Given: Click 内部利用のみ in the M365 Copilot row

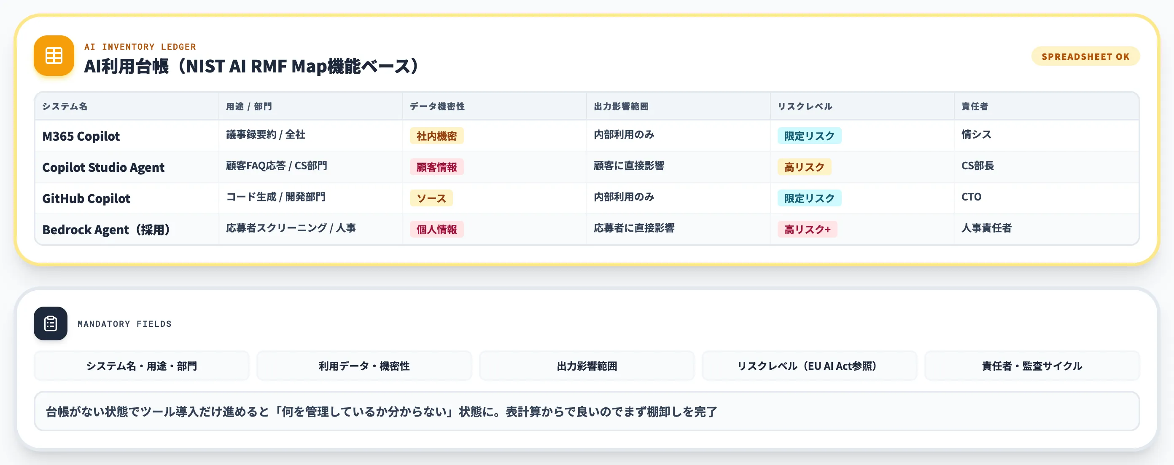Looking at the screenshot, I should [x=624, y=135].
